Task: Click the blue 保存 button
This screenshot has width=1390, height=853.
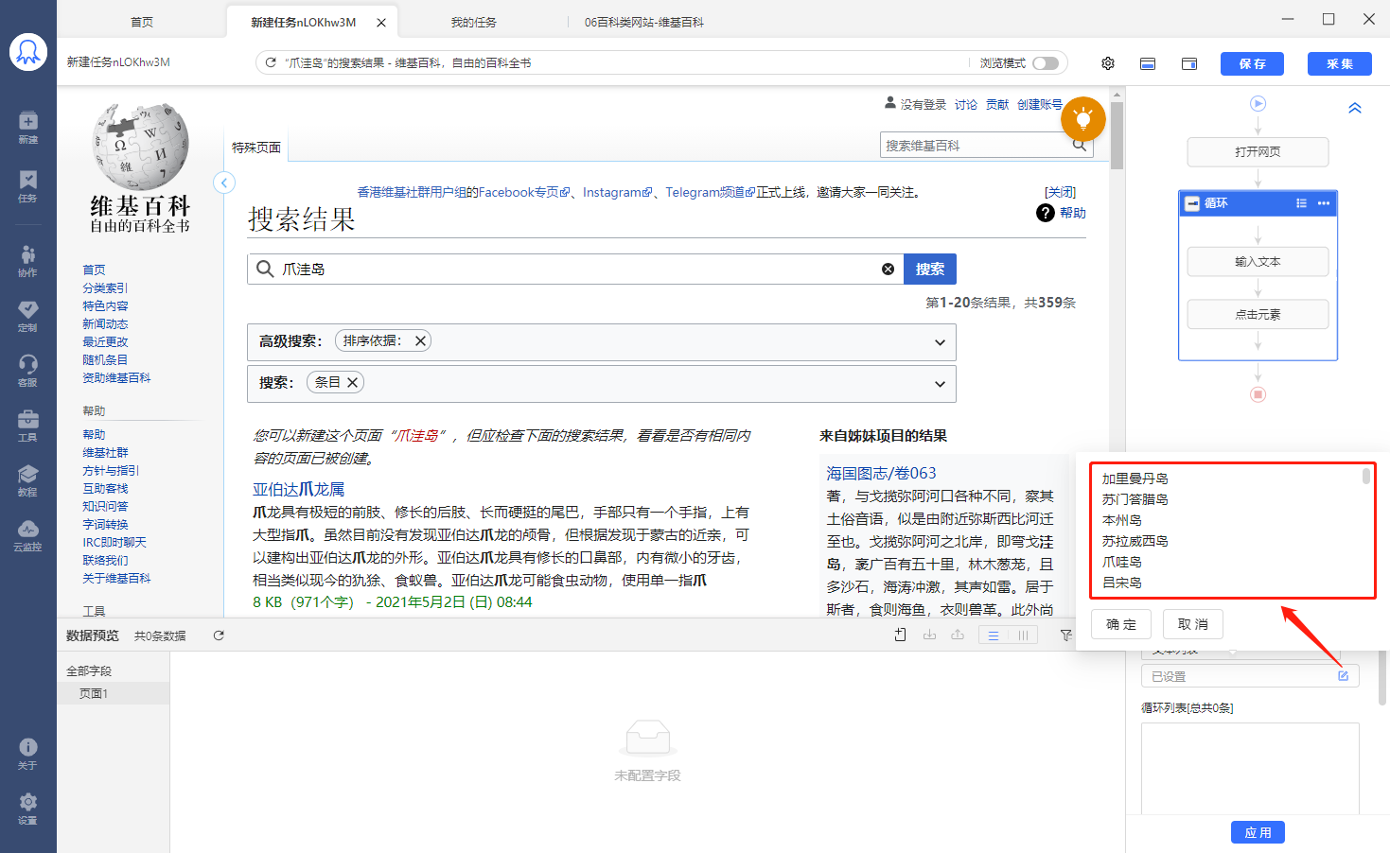Action: pos(1252,63)
